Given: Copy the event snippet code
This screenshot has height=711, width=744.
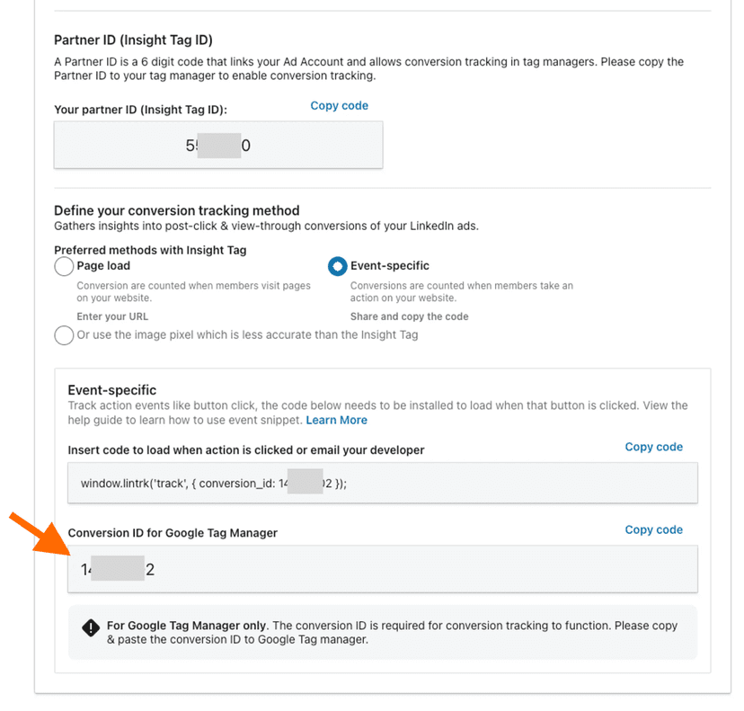Looking at the screenshot, I should pos(654,447).
